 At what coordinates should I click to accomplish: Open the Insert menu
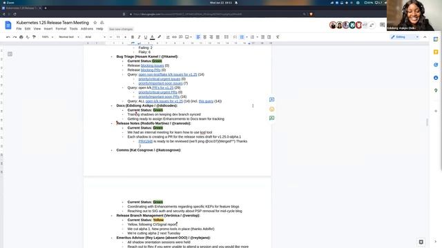coord(48,29)
